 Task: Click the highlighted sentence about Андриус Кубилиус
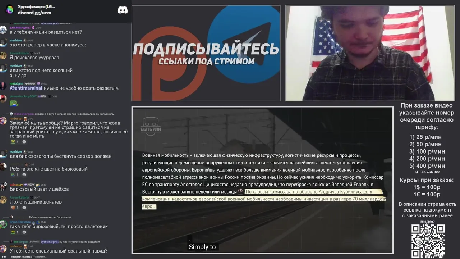(x=264, y=199)
